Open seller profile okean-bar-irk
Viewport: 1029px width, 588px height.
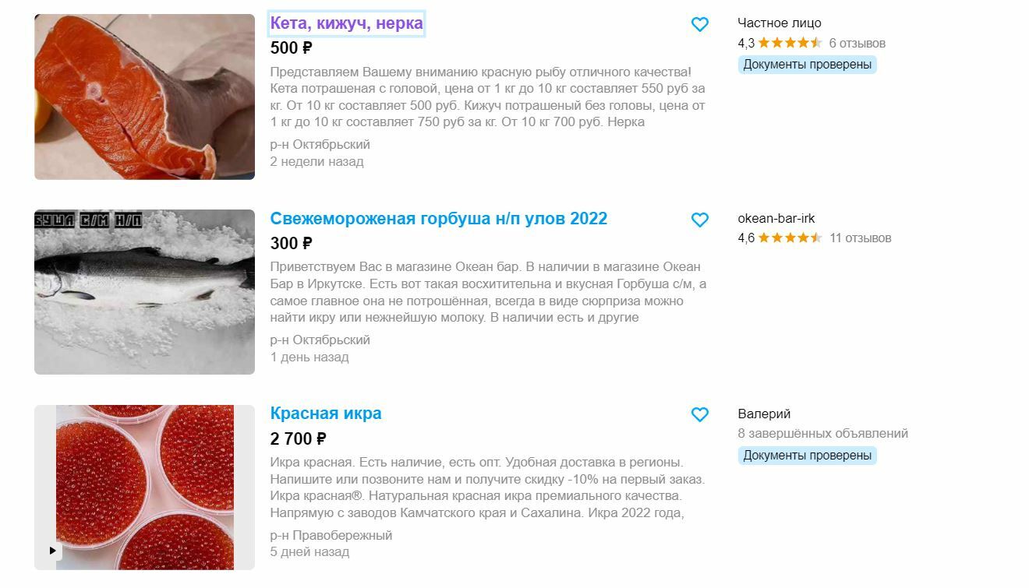[x=776, y=219]
